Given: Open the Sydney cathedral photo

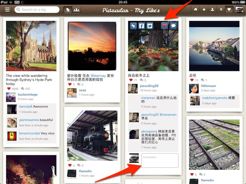Looking at the screenshot, I should click(x=31, y=46).
